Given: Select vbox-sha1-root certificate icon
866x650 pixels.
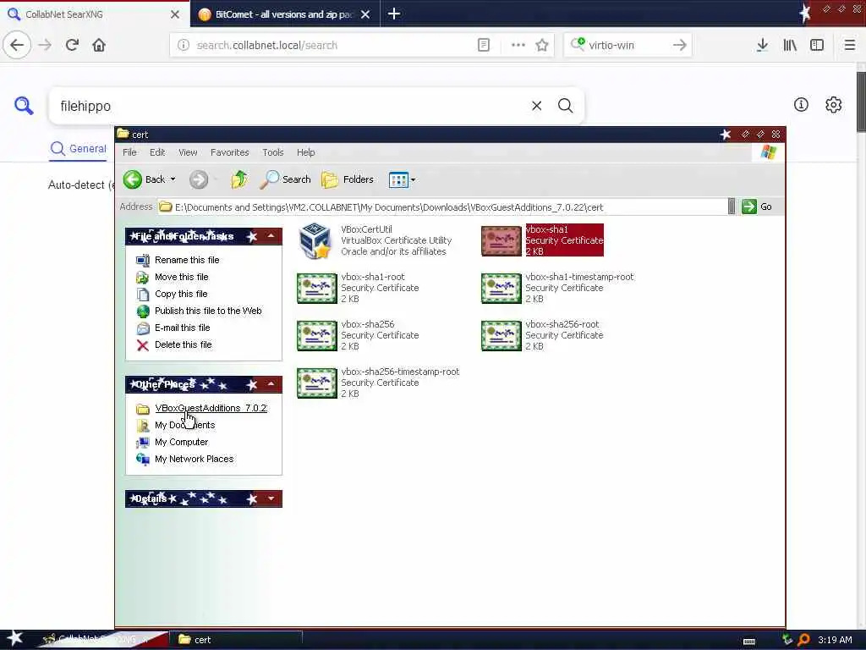Looking at the screenshot, I should 317,289.
